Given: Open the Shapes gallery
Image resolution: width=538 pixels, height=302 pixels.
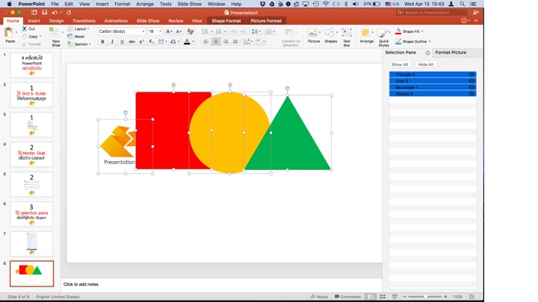Looking at the screenshot, I should 330,34.
